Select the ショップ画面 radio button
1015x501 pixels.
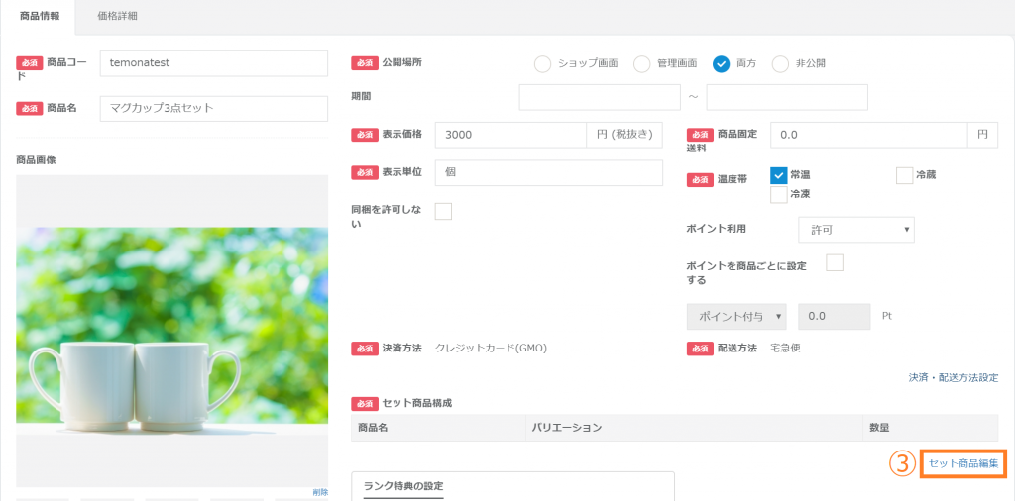(x=542, y=64)
